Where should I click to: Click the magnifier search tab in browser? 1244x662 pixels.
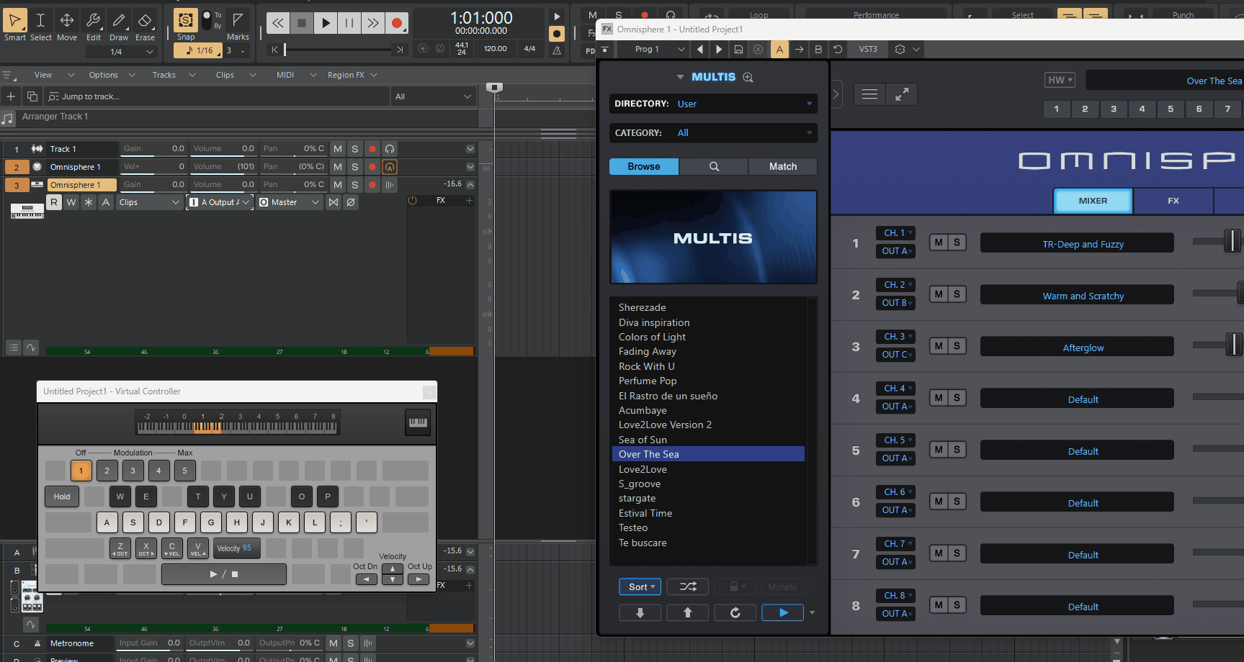click(714, 166)
